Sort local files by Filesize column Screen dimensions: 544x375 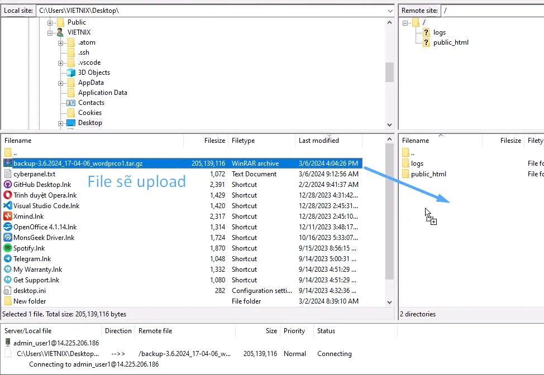pyautogui.click(x=214, y=141)
